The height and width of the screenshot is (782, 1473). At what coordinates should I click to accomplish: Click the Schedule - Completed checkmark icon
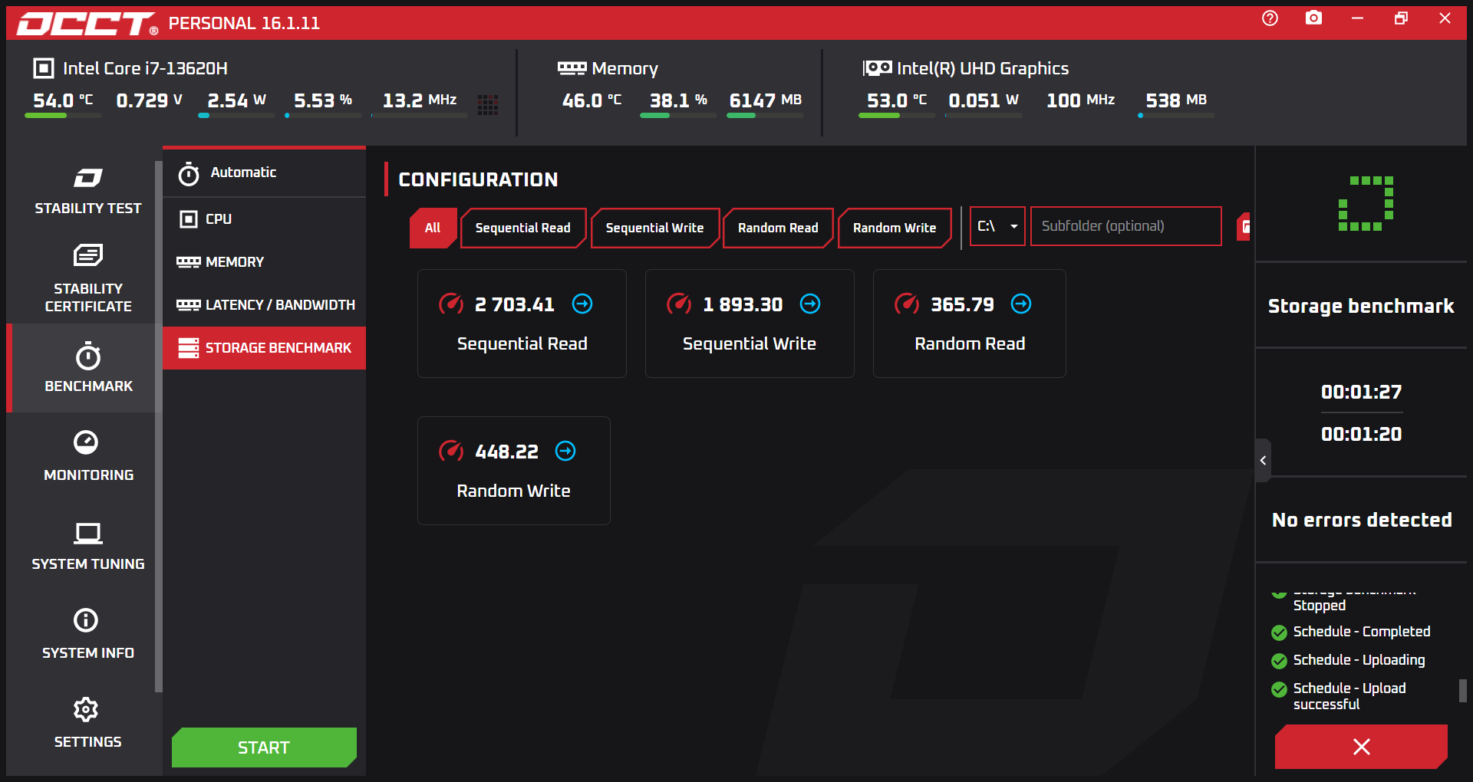pyautogui.click(x=1279, y=632)
